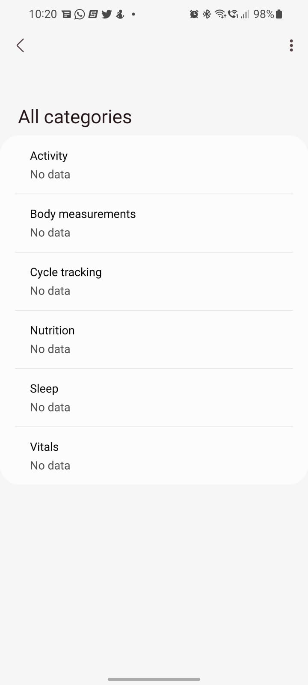Image resolution: width=308 pixels, height=685 pixels.
Task: Tap the cellular signal strength bars
Action: coord(245,15)
